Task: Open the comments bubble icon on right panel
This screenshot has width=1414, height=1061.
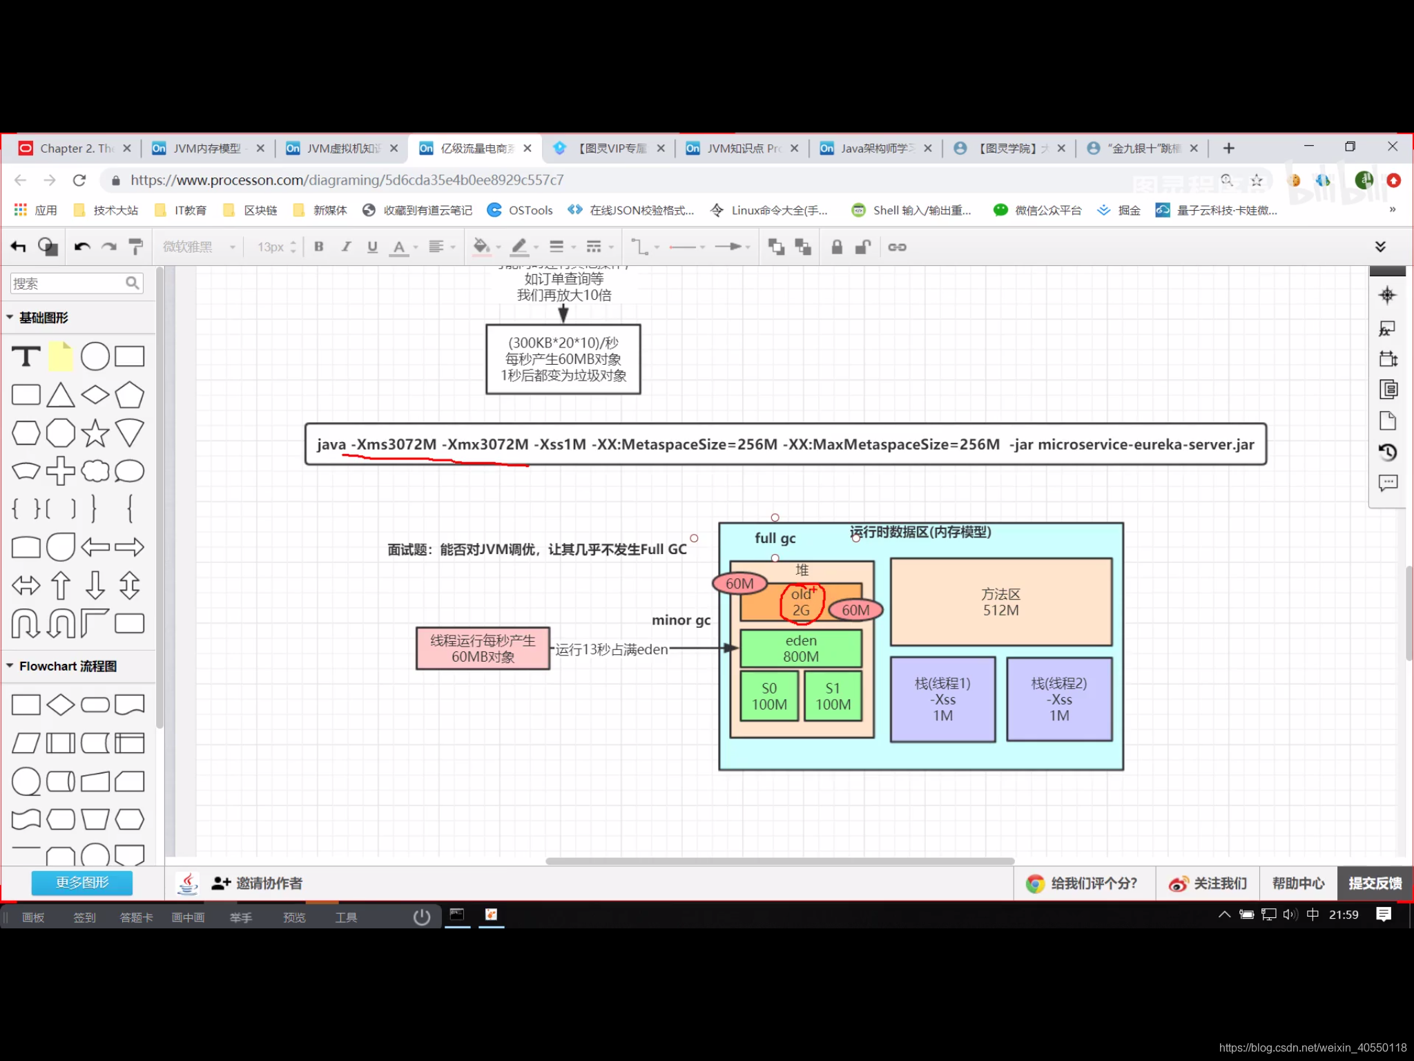Action: [1387, 483]
